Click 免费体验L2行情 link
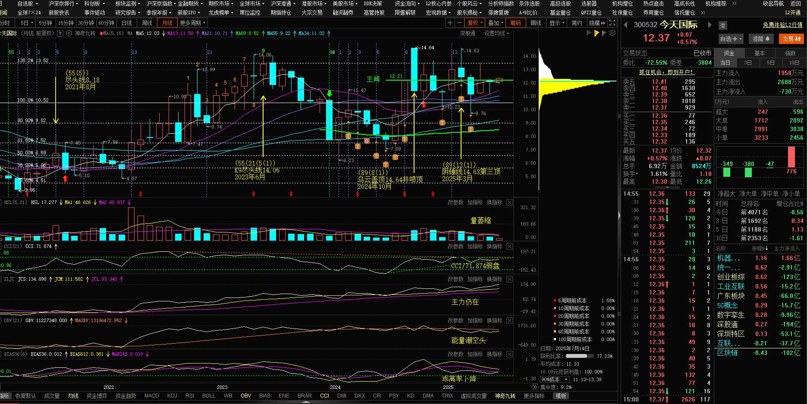807x404 pixels. point(782,25)
